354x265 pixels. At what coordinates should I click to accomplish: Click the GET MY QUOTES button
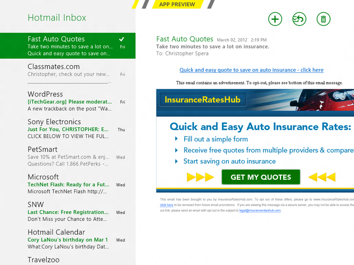pos(261,177)
